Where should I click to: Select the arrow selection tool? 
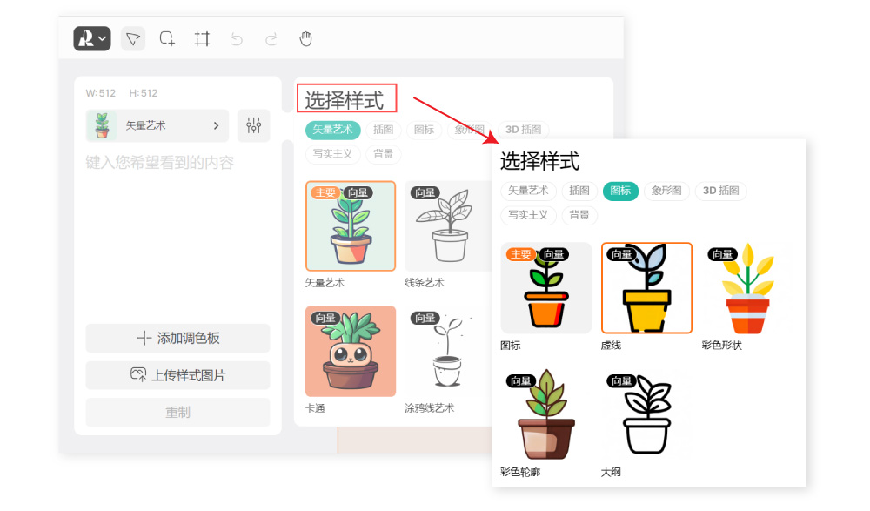[132, 38]
